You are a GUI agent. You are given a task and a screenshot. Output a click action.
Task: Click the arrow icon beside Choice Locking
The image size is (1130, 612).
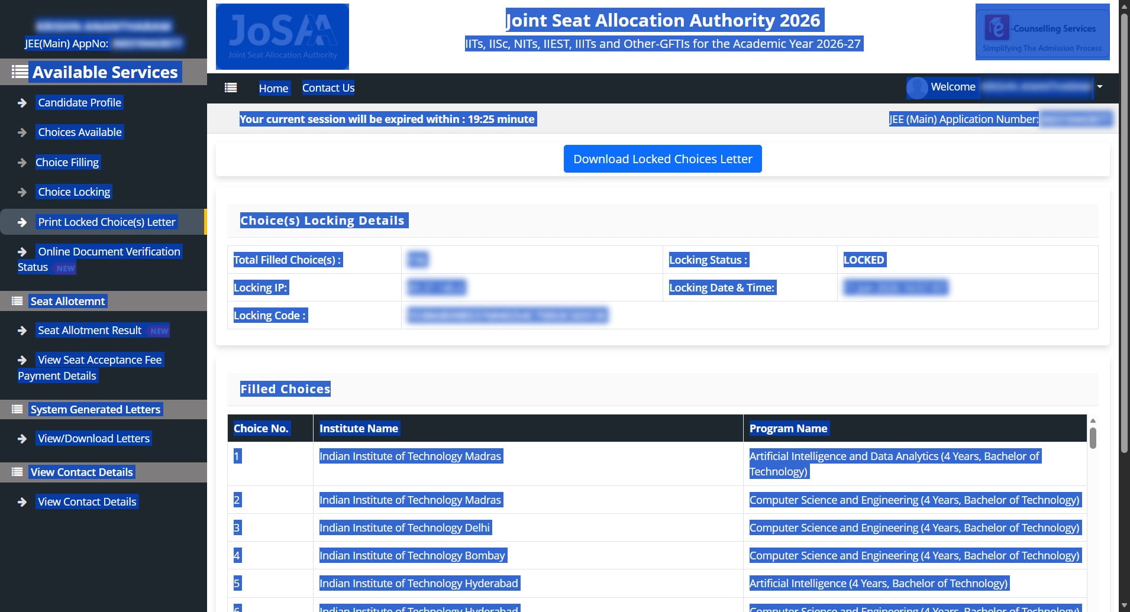click(22, 192)
